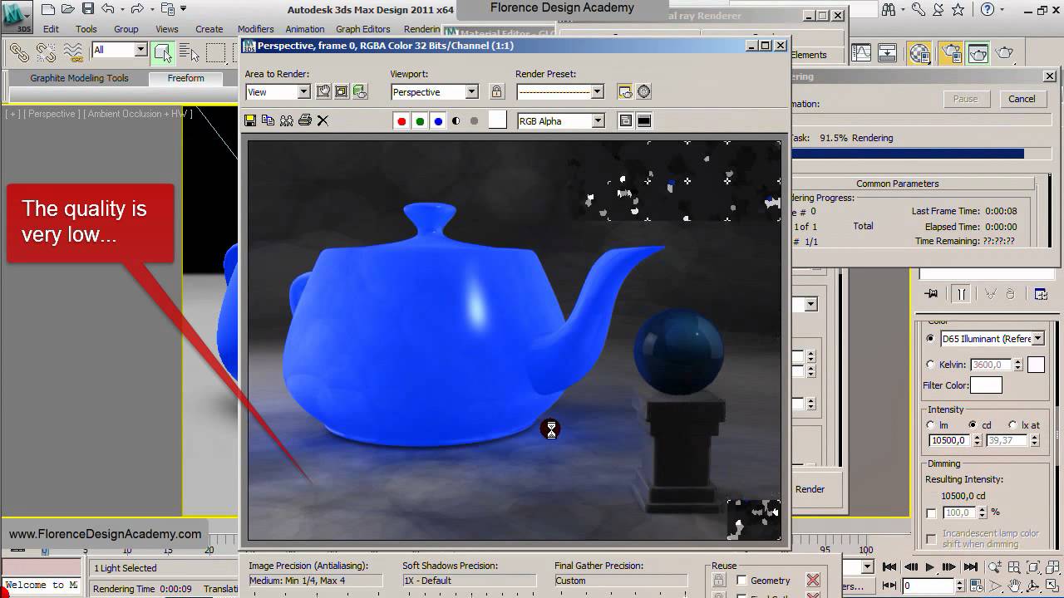Select the Select and Link tool
1064x598 pixels.
20,53
